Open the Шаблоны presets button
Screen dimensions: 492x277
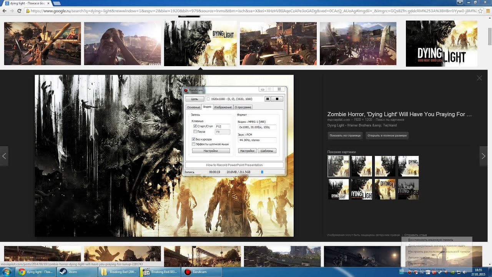click(267, 151)
